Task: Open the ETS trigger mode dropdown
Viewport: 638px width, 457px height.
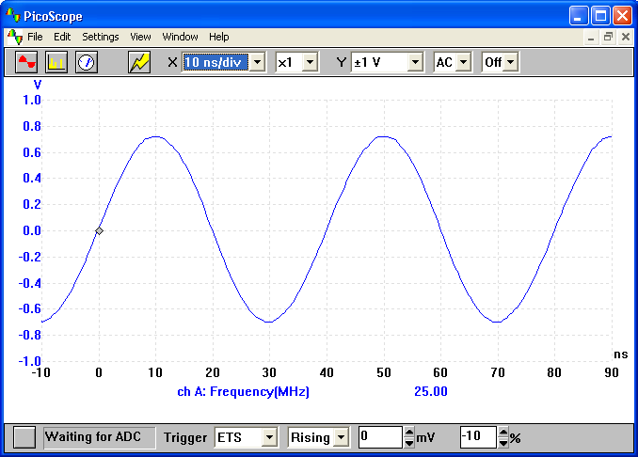Action: pyautogui.click(x=269, y=437)
